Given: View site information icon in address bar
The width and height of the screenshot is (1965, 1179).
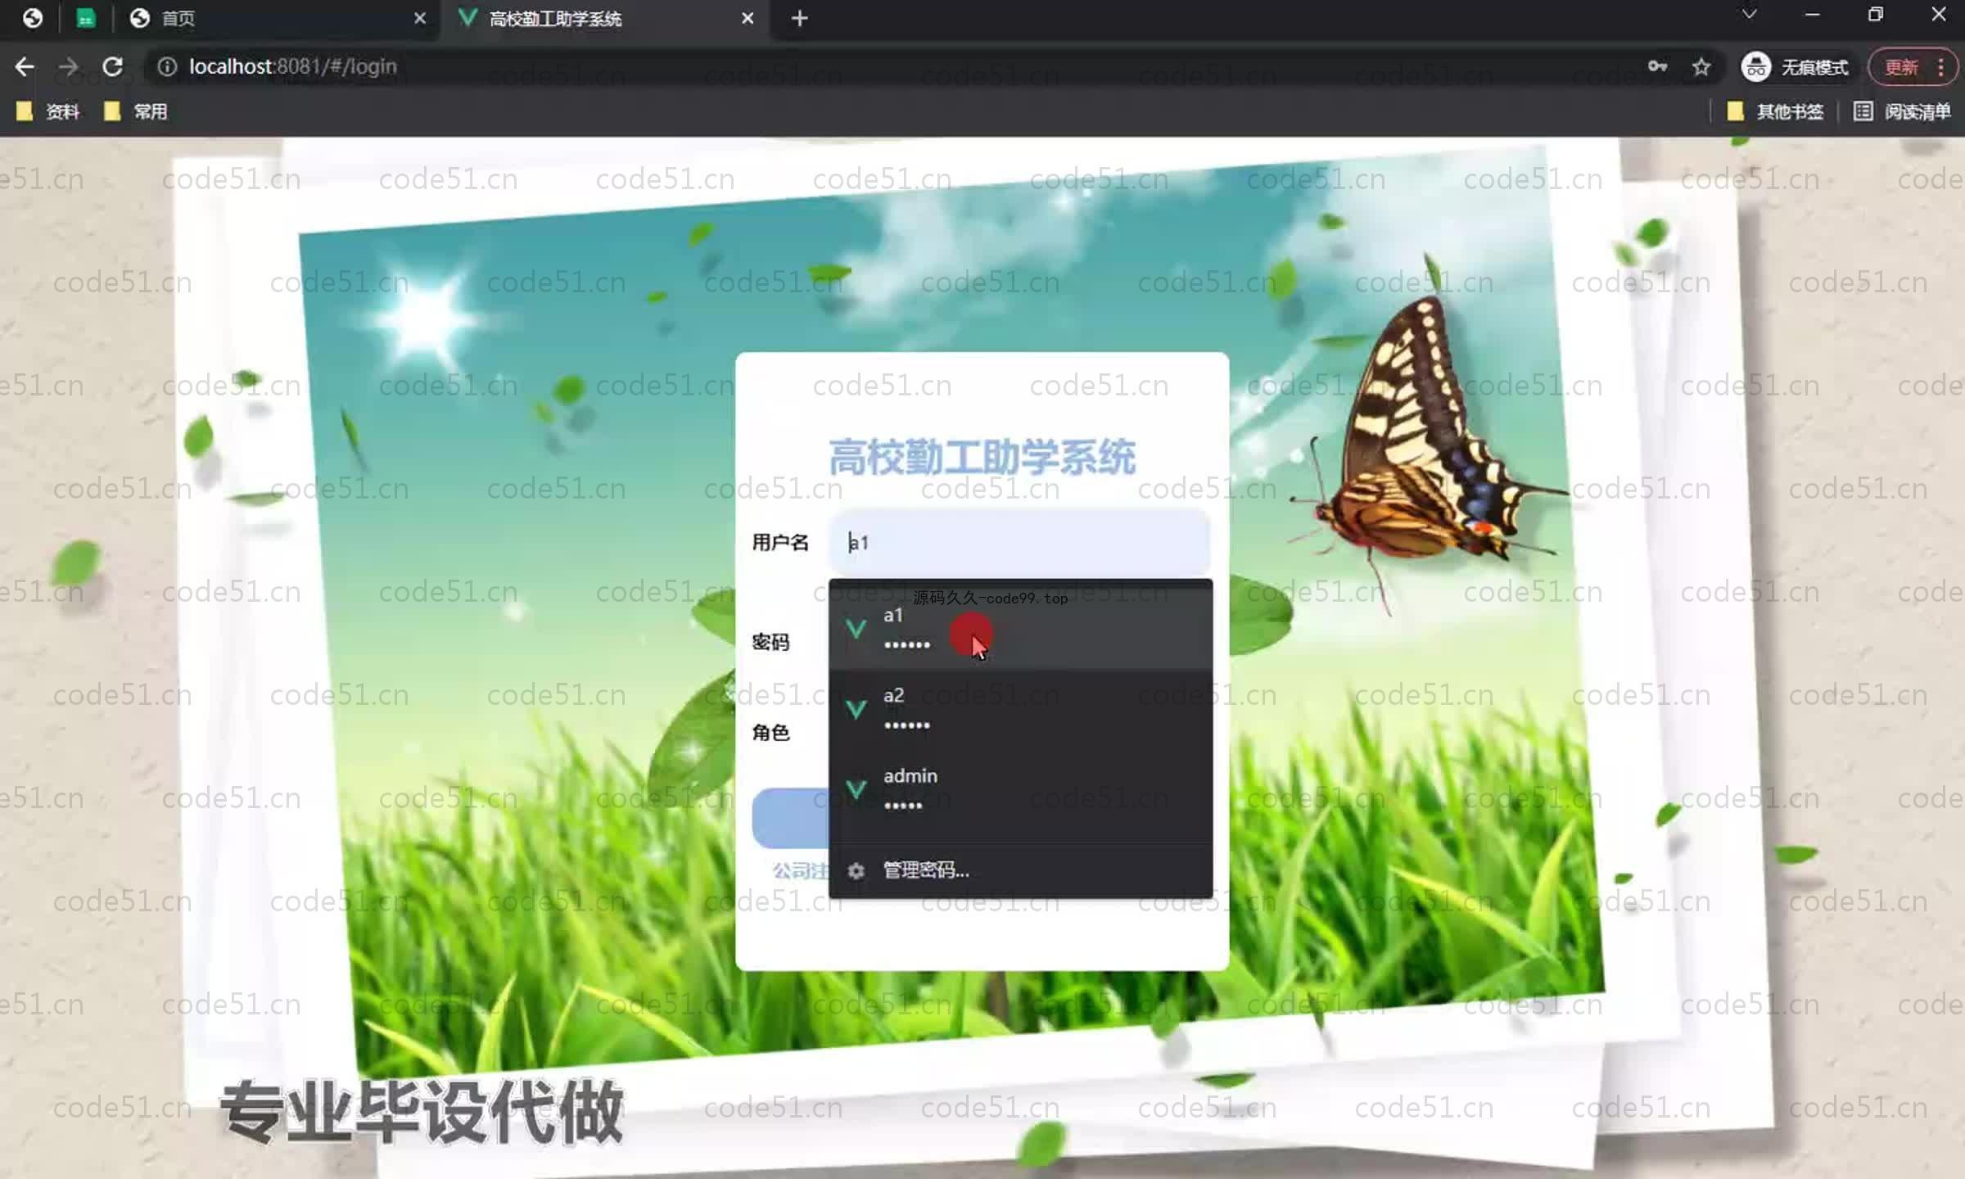Looking at the screenshot, I should click(167, 66).
